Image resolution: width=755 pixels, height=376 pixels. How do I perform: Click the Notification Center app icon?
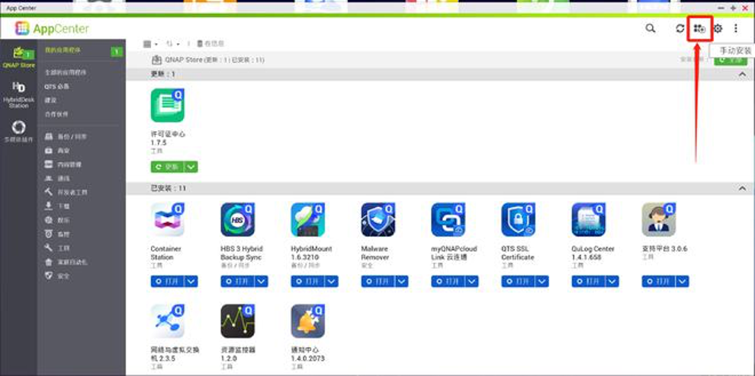(x=307, y=320)
